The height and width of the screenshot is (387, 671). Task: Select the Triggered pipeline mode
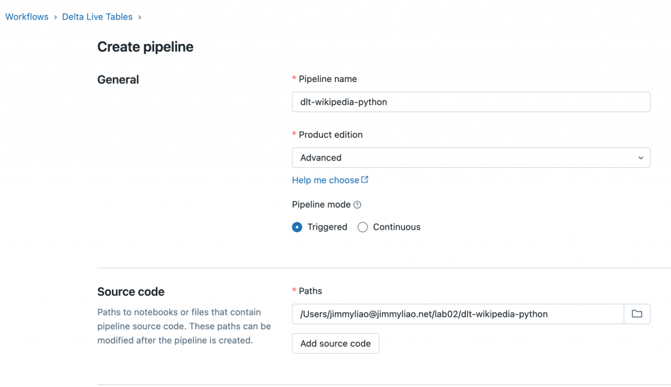coord(297,227)
